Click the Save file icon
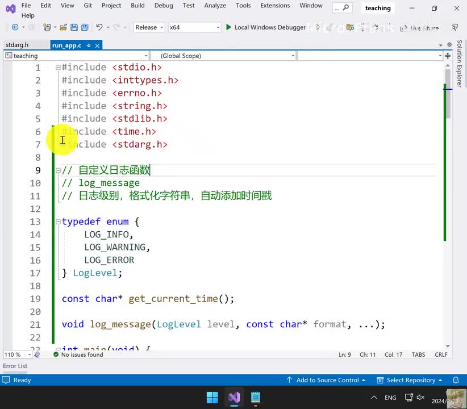467x409 pixels. click(x=74, y=27)
